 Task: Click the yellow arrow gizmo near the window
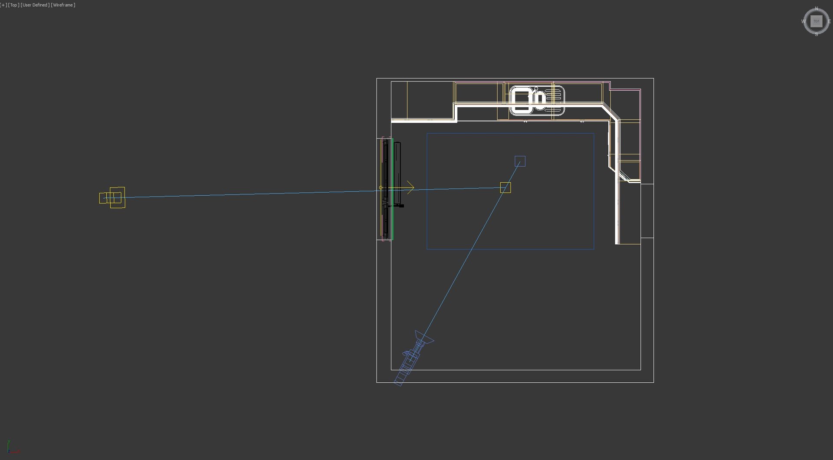397,187
